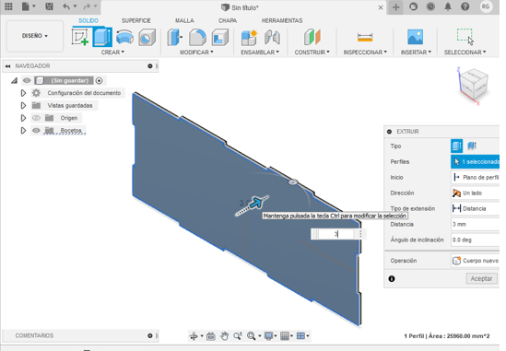Image resolution: width=506 pixels, height=351 pixels.
Task: Click the Perfiles 1 seleccionado selector
Action: pyautogui.click(x=476, y=161)
